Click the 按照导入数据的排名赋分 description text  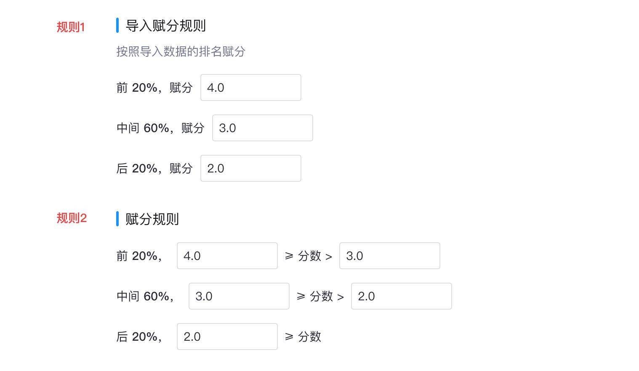point(181,52)
